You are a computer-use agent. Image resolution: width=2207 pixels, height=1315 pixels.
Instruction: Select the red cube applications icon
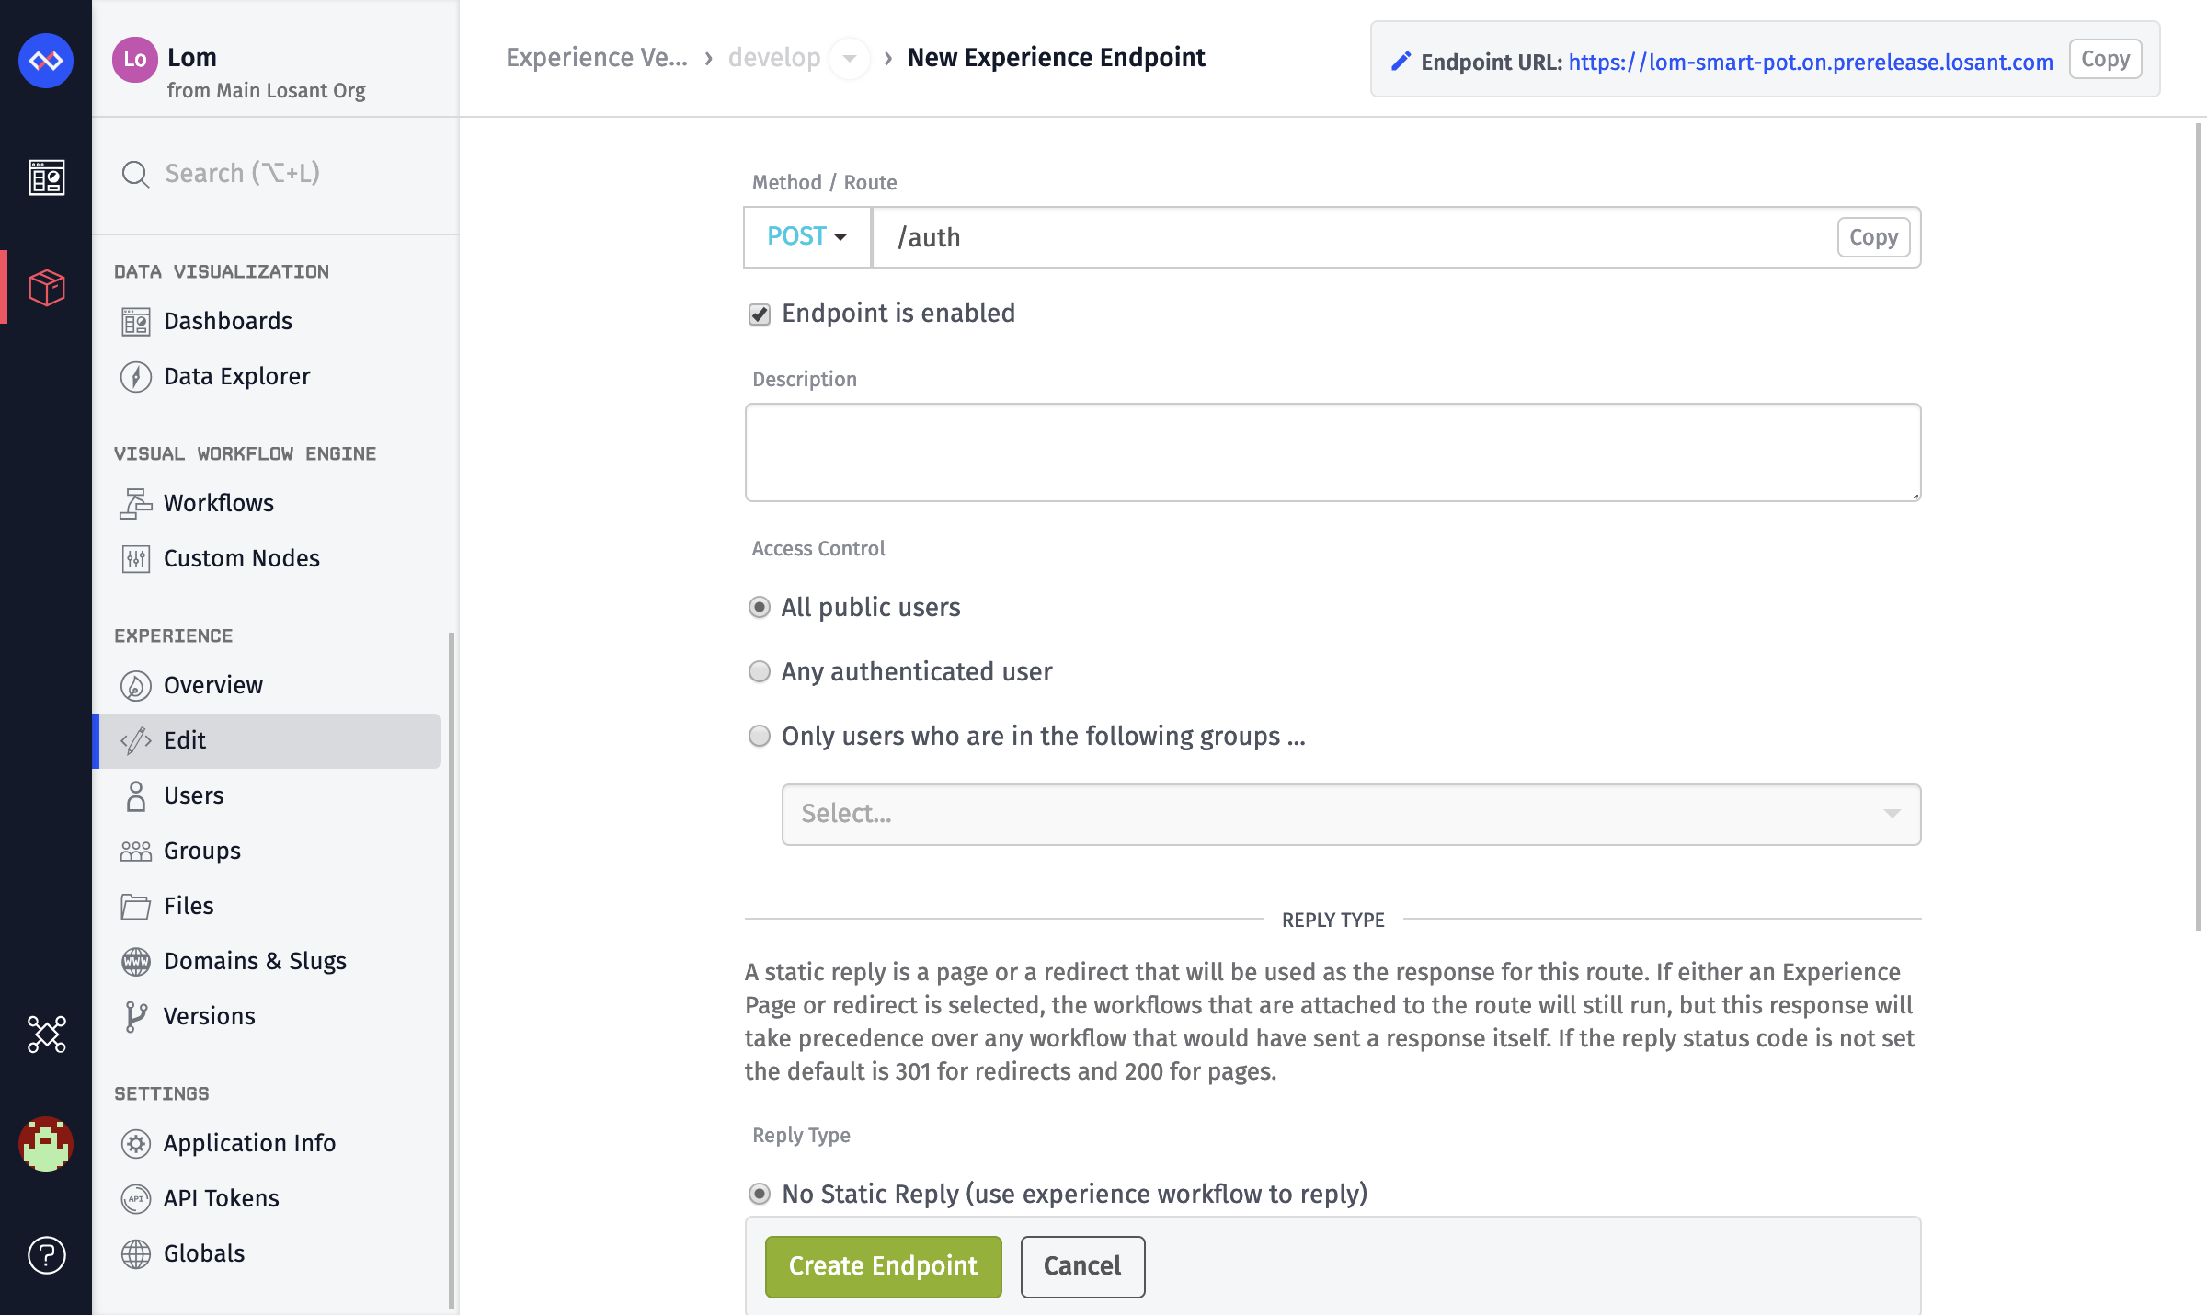46,288
